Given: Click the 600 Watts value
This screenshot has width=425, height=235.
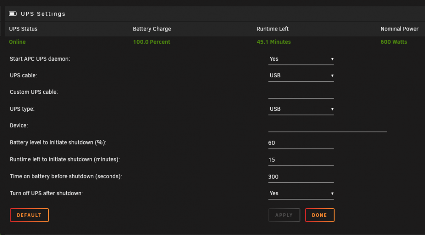Looking at the screenshot, I should [x=394, y=42].
